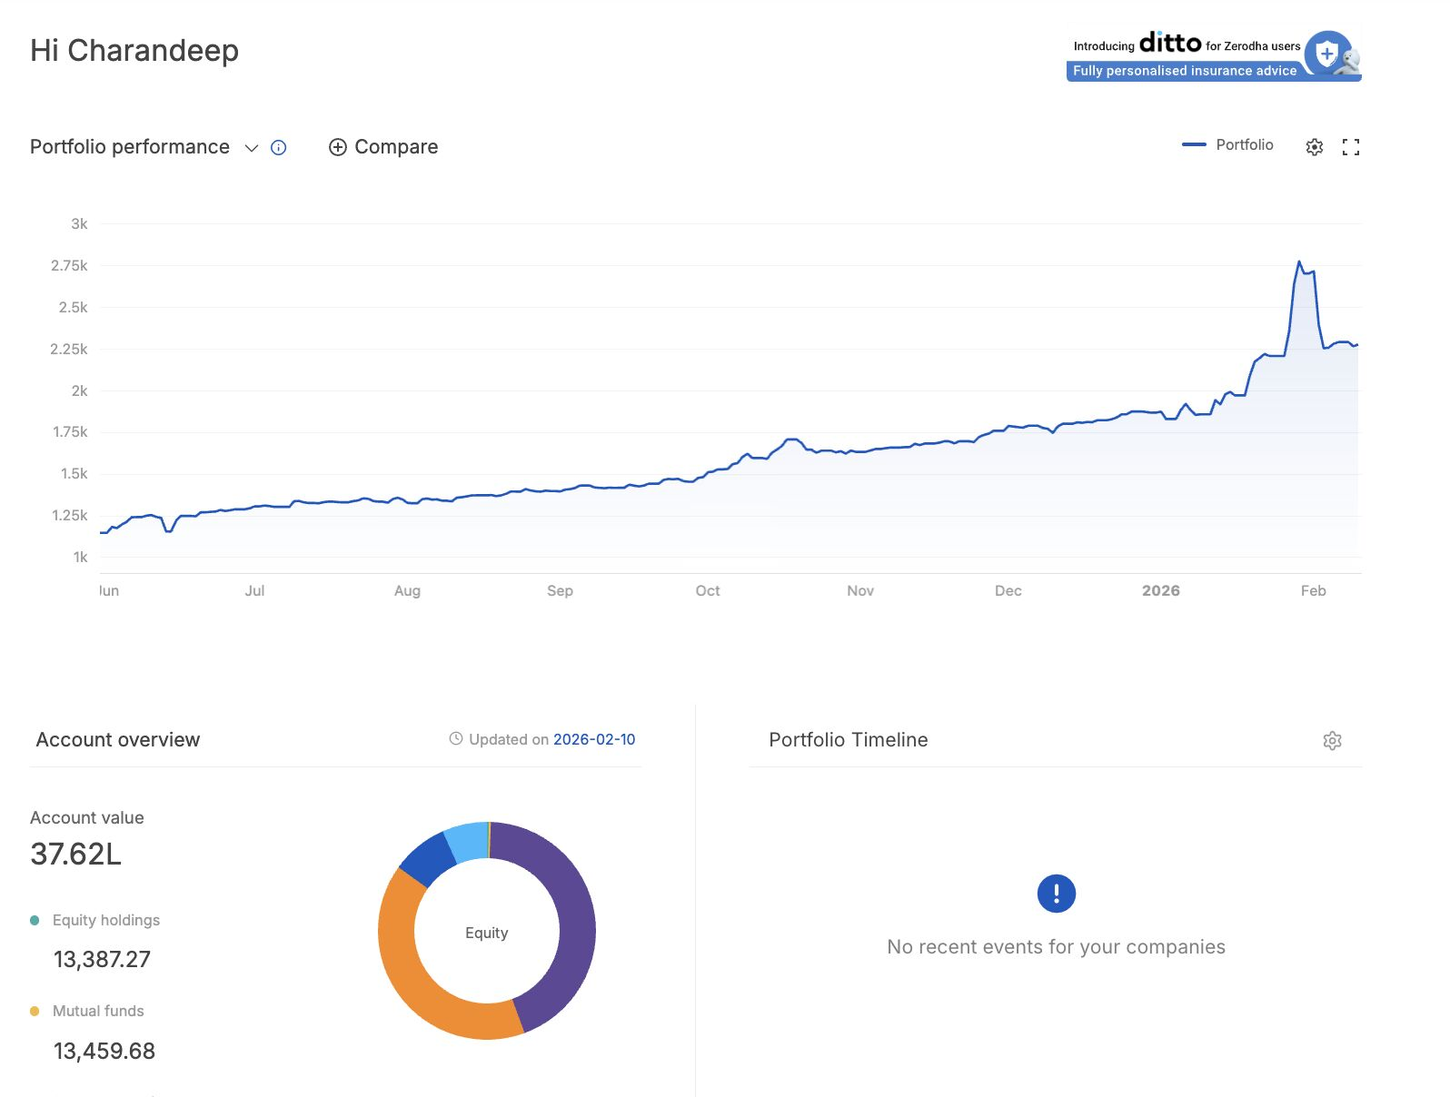Click the plus icon next to Compare
1450x1097 pixels.
(337, 147)
